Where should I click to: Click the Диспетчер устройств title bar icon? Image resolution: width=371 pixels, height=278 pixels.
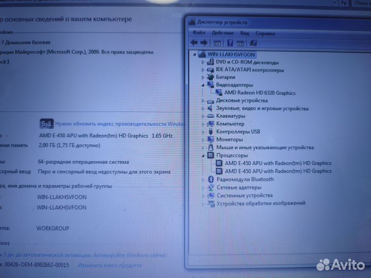[192, 22]
